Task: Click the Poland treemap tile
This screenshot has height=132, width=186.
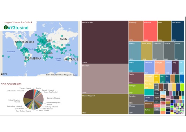Action: tap(168, 68)
